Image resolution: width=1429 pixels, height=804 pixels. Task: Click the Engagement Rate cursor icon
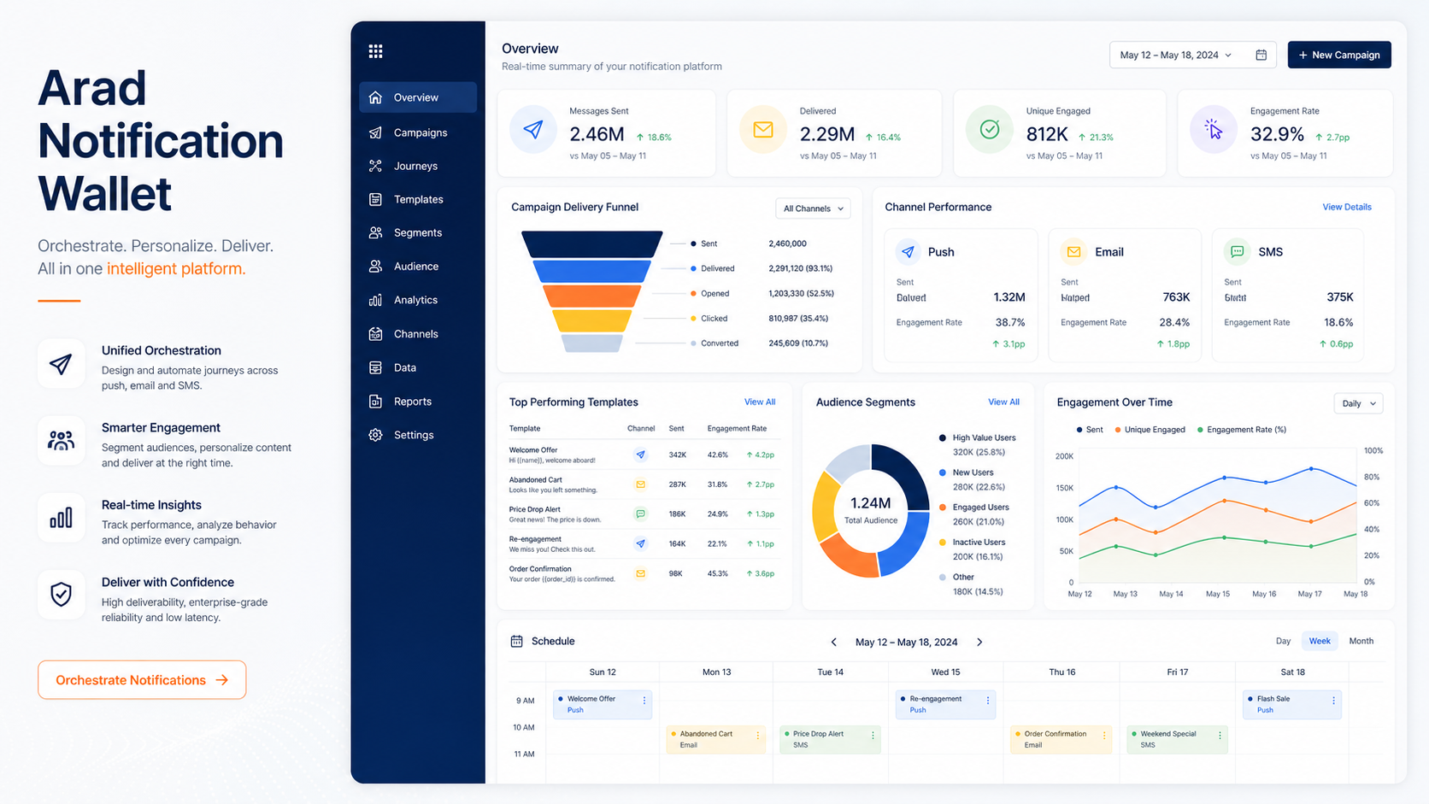coord(1213,130)
